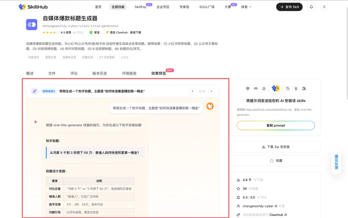Click the 标题生成 tag
The height and width of the screenshot is (218, 348).
pos(87,57)
